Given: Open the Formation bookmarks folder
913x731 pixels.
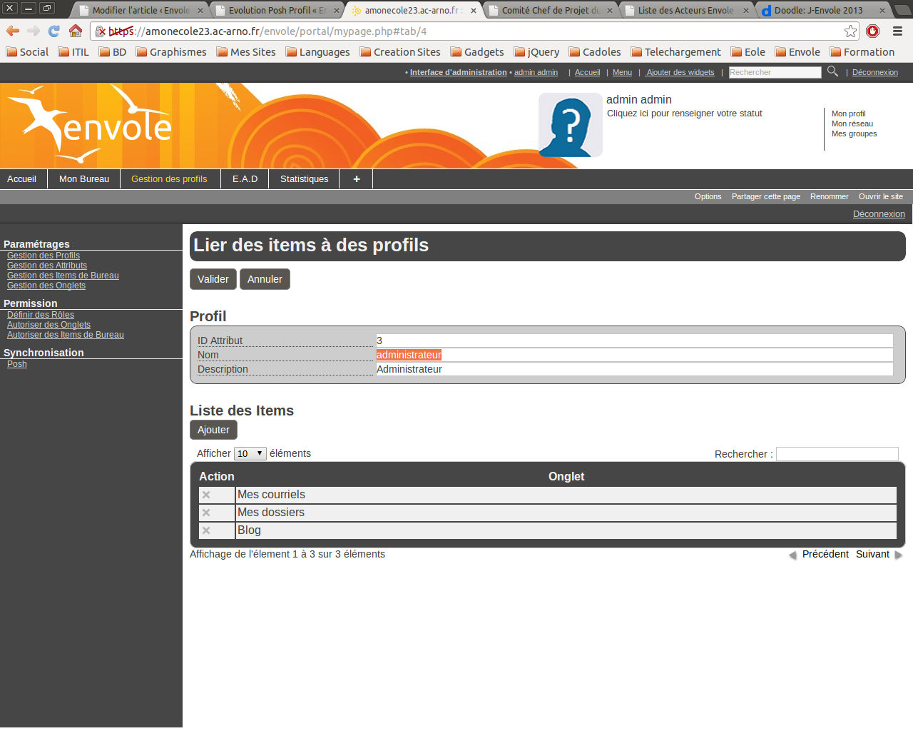Looking at the screenshot, I should (x=862, y=52).
